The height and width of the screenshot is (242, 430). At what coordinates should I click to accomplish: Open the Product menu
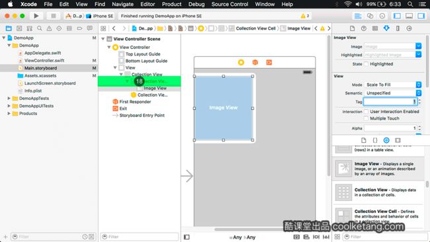click(171, 4)
